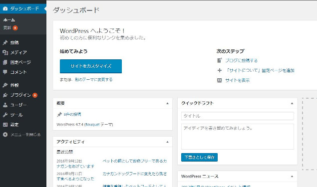Viewport: 317px width, 187px height.
Task: Open the カナガンドッグフードに変えたら post link
Action: (x=135, y=174)
